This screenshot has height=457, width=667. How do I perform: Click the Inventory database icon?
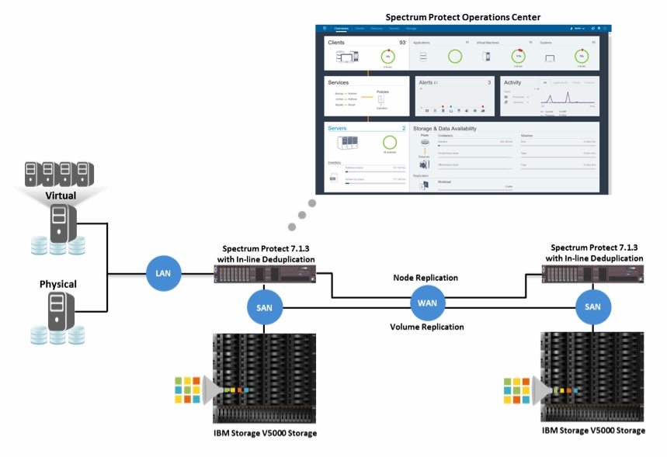pos(334,178)
